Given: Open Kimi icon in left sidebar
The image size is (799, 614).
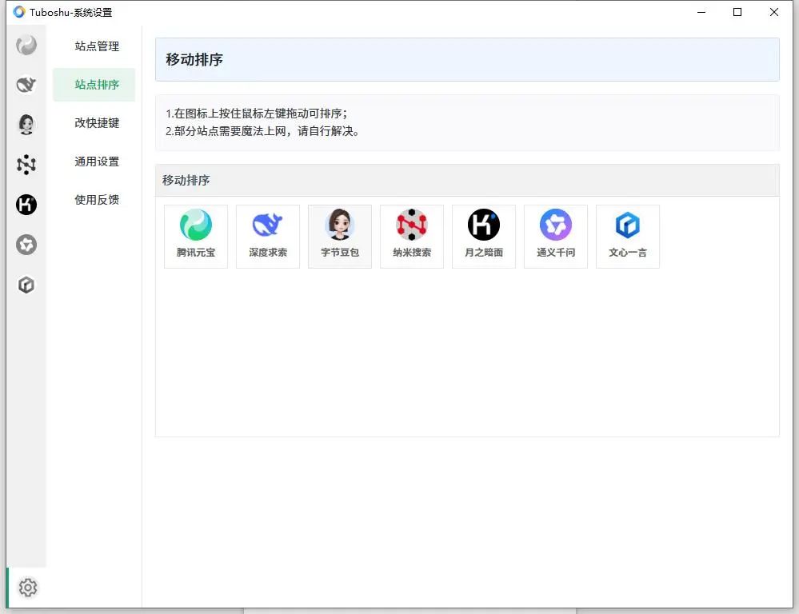Looking at the screenshot, I should tap(26, 205).
